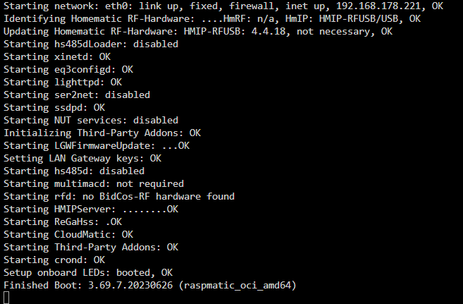This screenshot has height=304, width=463.
Task: Click the 'Starting multimacd: not required' line
Action: 94,184
